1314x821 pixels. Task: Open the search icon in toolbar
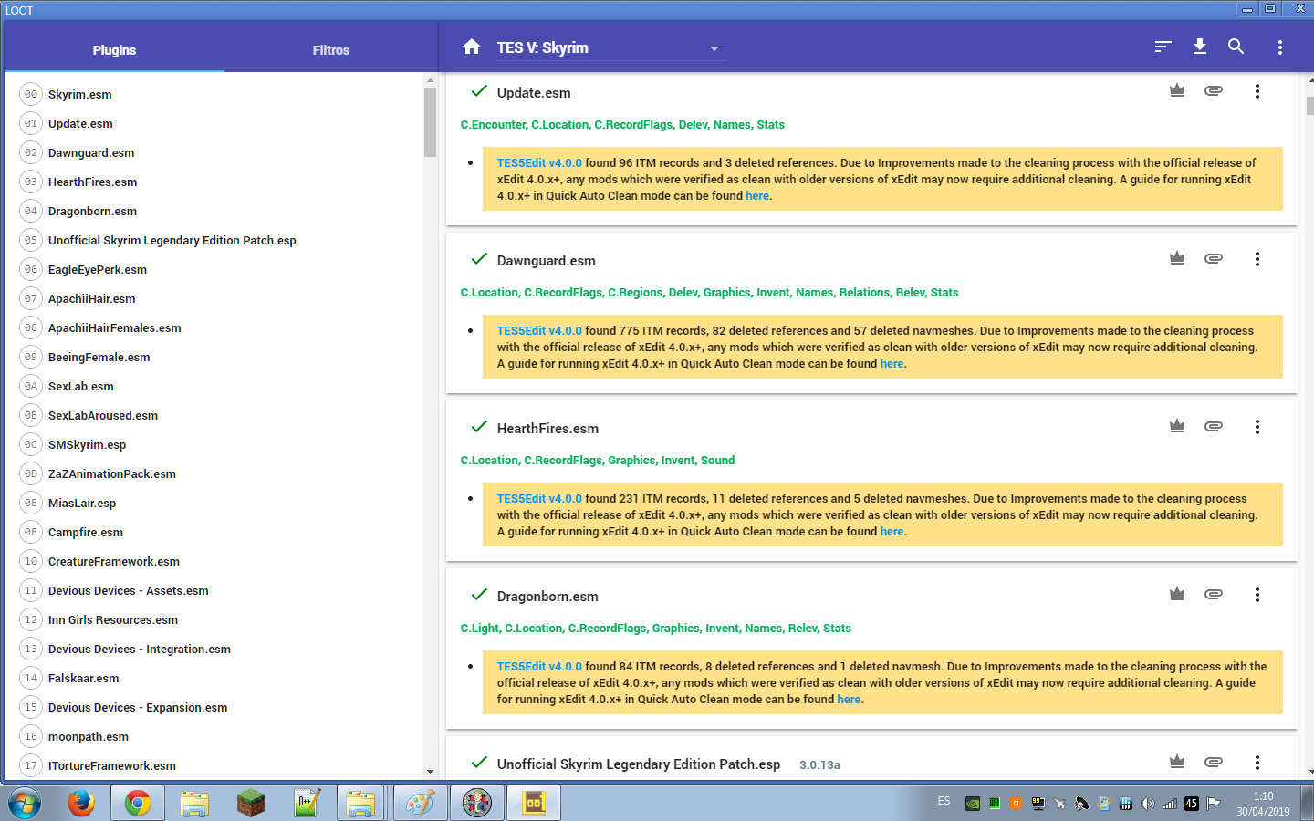pyautogui.click(x=1236, y=47)
